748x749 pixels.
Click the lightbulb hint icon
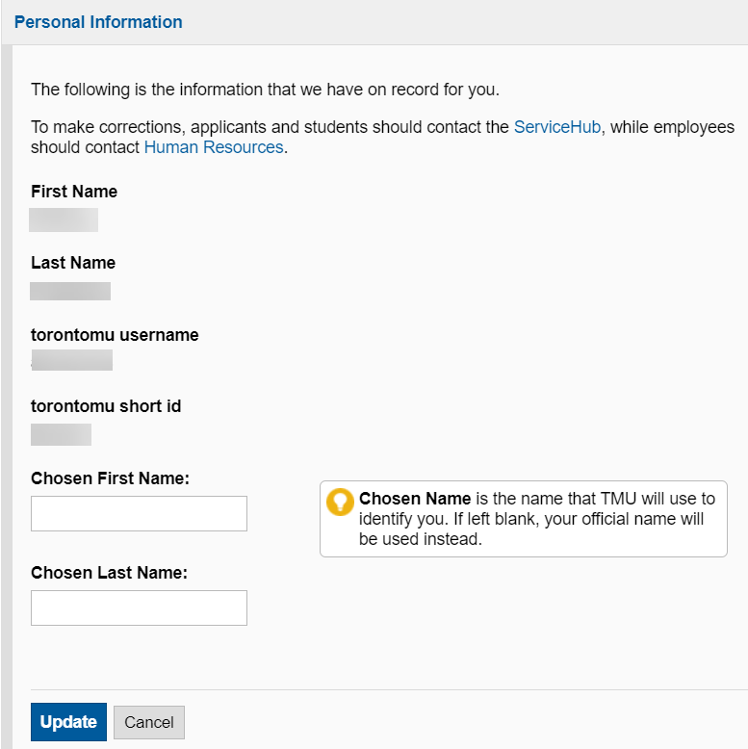pos(340,503)
